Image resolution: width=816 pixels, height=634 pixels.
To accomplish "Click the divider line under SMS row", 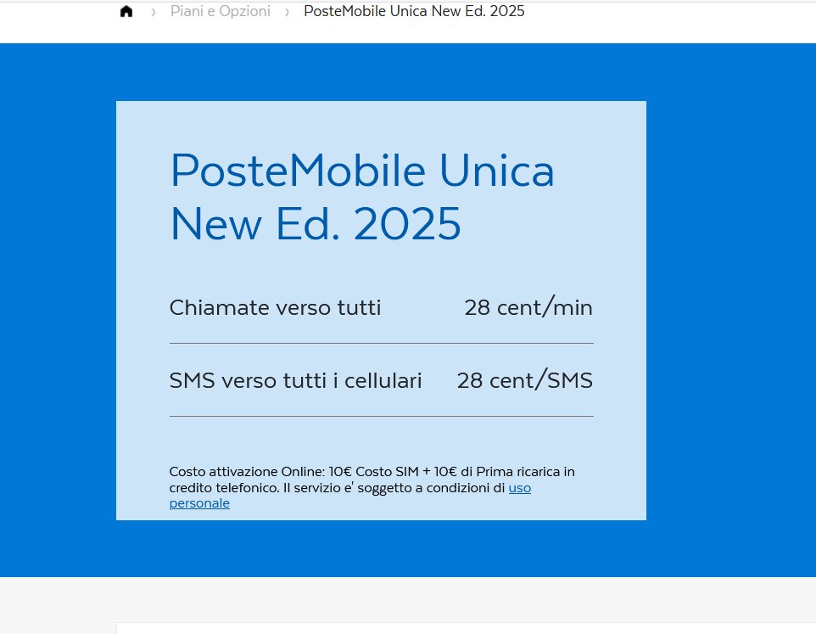I will click(x=381, y=417).
